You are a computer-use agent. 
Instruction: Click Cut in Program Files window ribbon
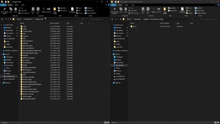tap(21, 8)
